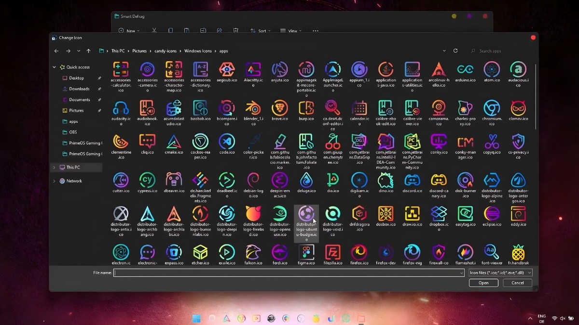Go back with the left arrow button
Screen dimensions: 579x325
click(56, 51)
